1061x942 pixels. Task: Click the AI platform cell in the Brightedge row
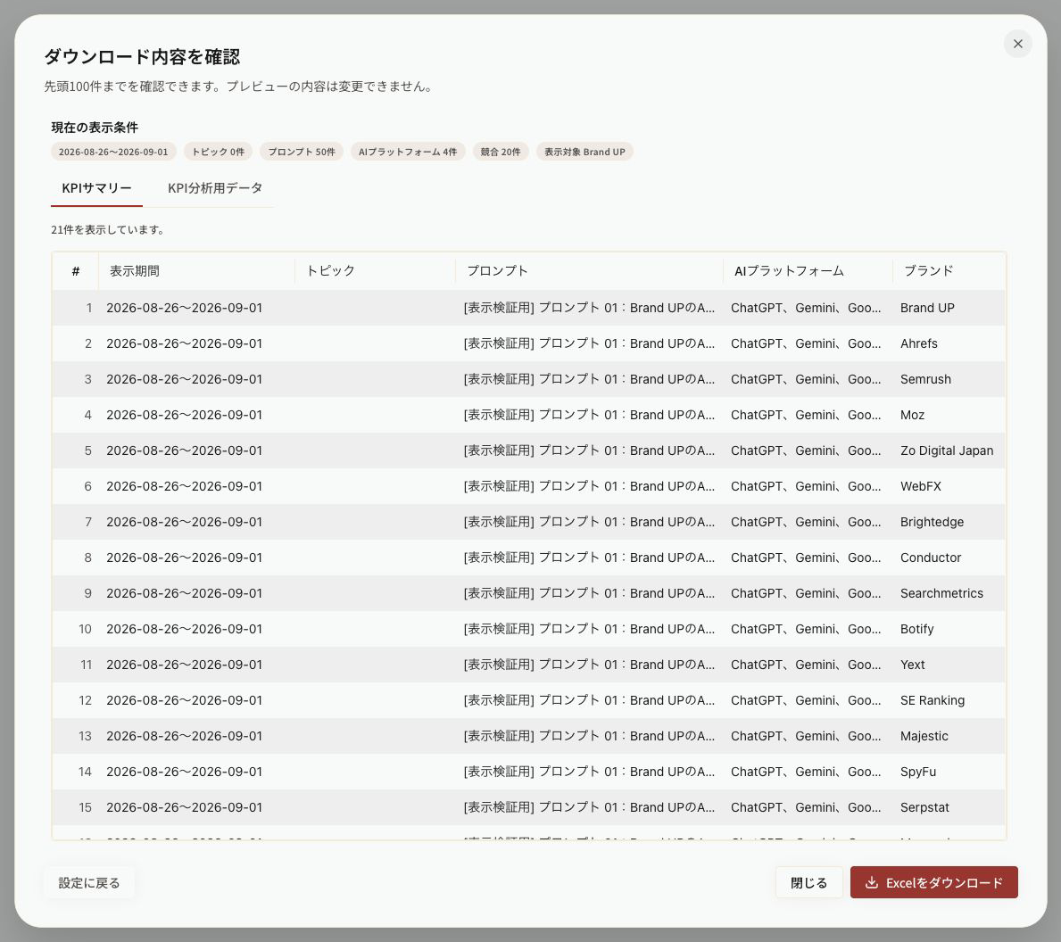808,522
